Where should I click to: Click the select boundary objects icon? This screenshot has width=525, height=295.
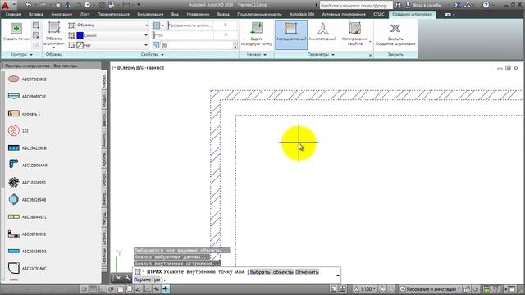[36, 25]
